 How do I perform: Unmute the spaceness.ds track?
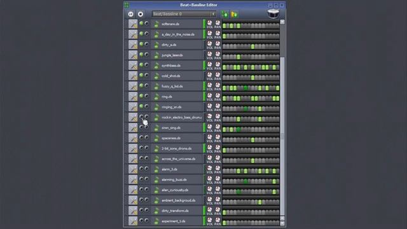point(141,137)
